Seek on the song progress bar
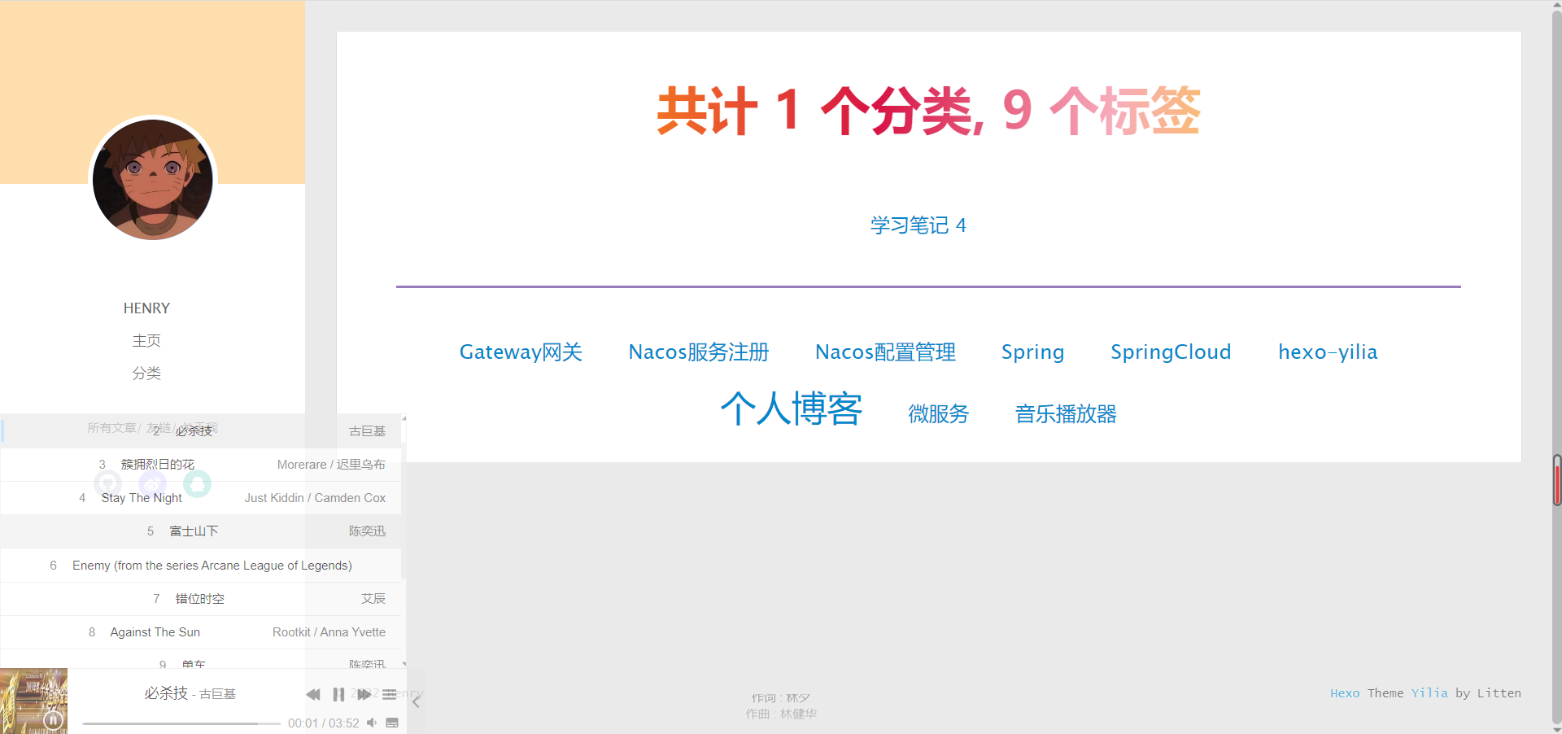The image size is (1562, 734). tap(181, 723)
